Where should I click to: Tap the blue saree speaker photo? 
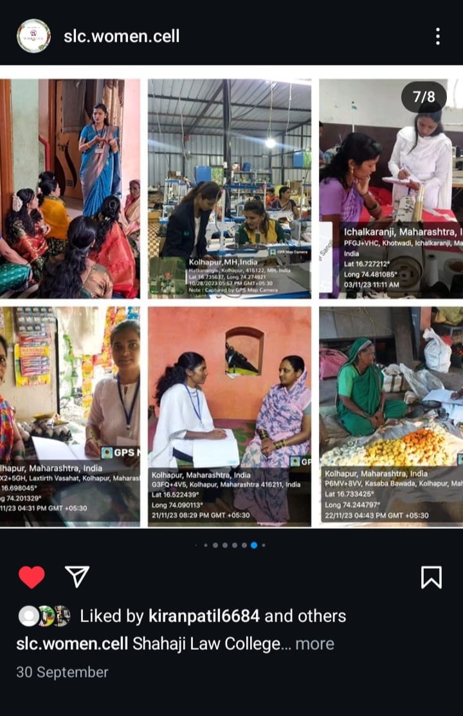(70, 188)
